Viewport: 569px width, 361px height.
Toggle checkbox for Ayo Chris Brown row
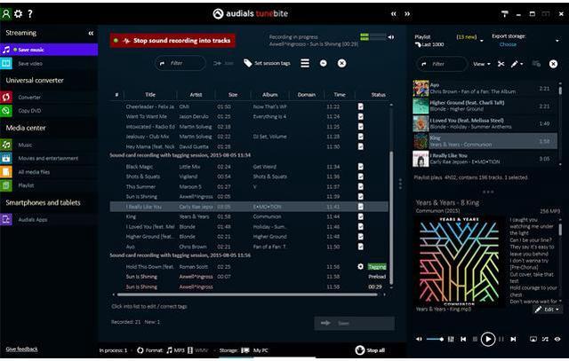[361, 247]
